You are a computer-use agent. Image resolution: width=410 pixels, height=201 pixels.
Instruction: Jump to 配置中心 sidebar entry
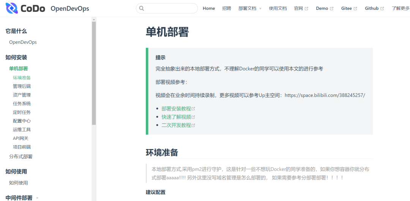tap(22, 121)
